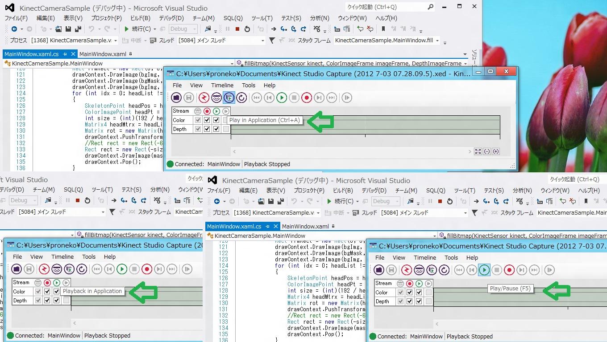
Task: Toggle Depth stream play checkbox in upper Kinect Studio
Action: click(x=216, y=129)
